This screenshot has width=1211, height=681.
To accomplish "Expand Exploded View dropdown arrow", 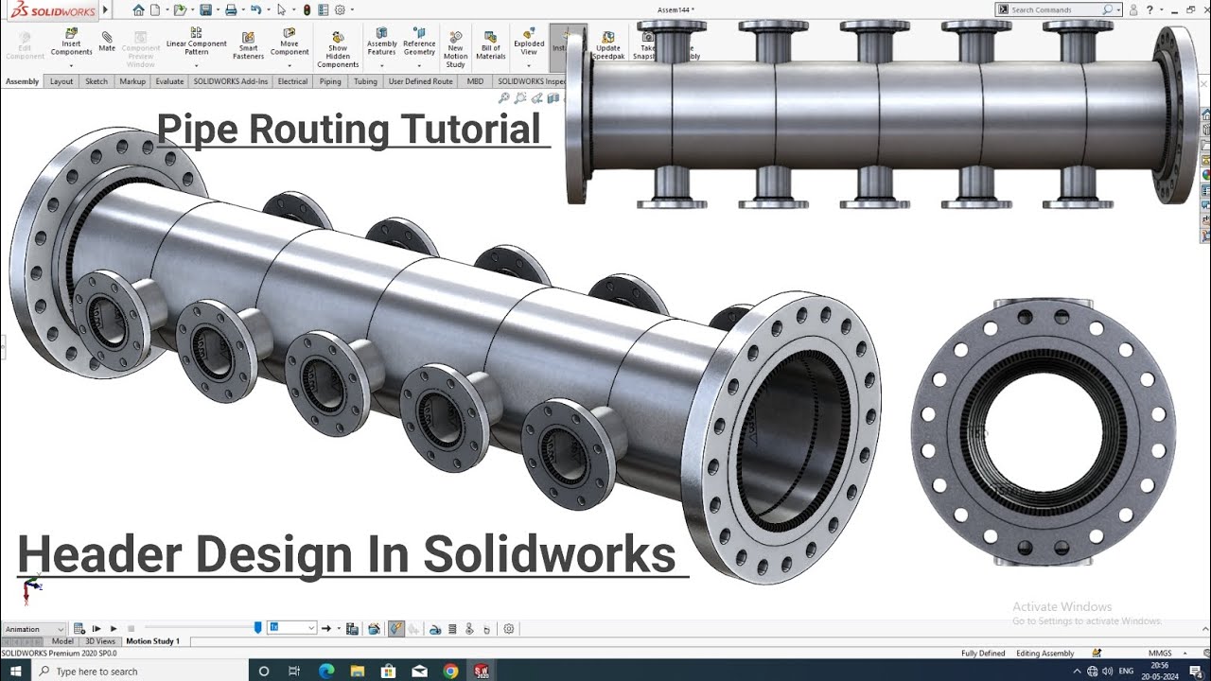I will (529, 65).
